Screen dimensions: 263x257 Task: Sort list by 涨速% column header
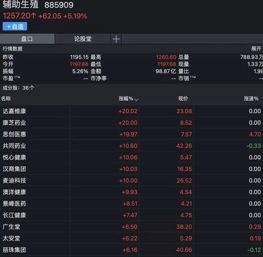(x=251, y=99)
